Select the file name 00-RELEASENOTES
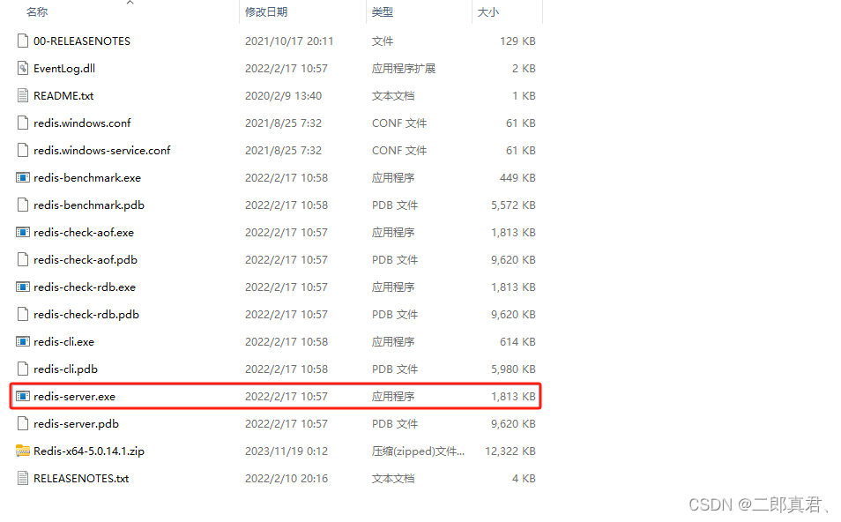The image size is (841, 522). pos(81,41)
